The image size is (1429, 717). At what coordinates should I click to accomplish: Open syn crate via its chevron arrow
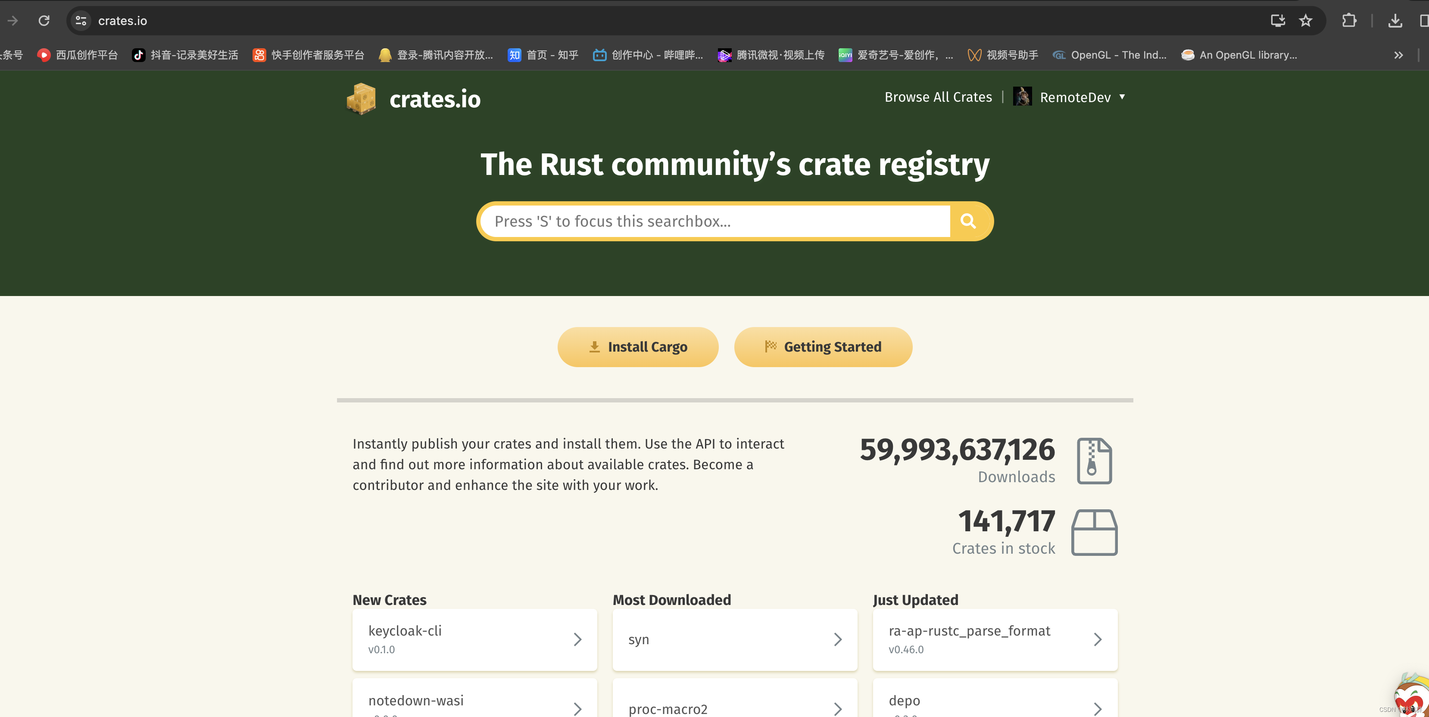pyautogui.click(x=838, y=639)
